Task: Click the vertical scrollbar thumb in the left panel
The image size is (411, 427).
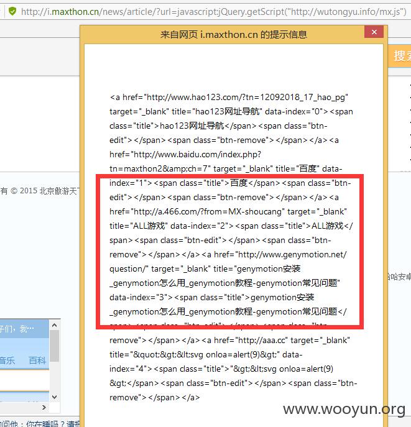Action: click(54, 346)
